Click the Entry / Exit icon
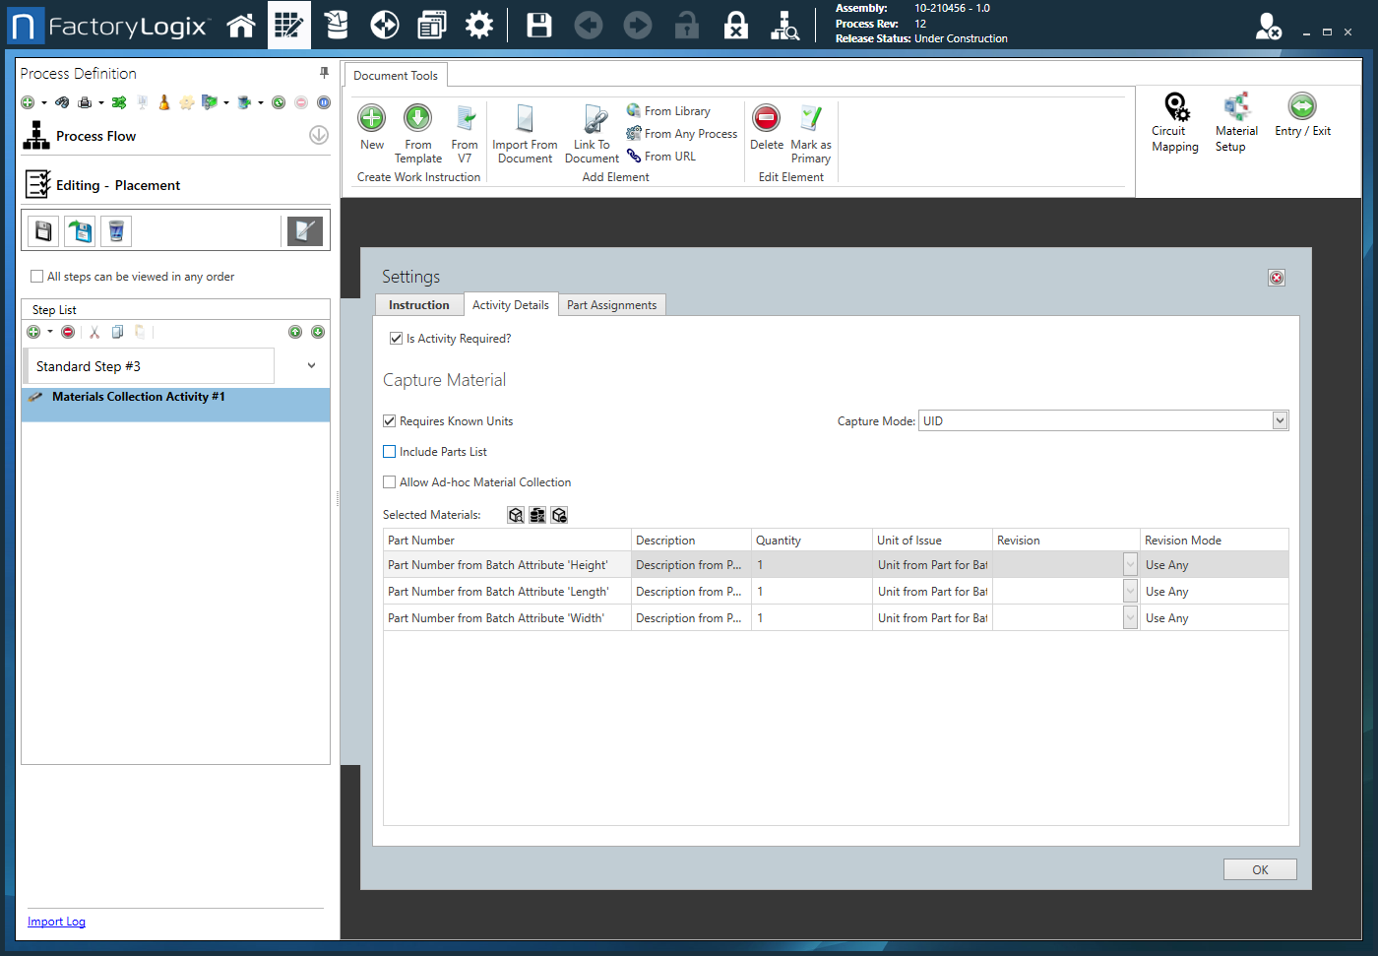The width and height of the screenshot is (1378, 956). 1302,106
